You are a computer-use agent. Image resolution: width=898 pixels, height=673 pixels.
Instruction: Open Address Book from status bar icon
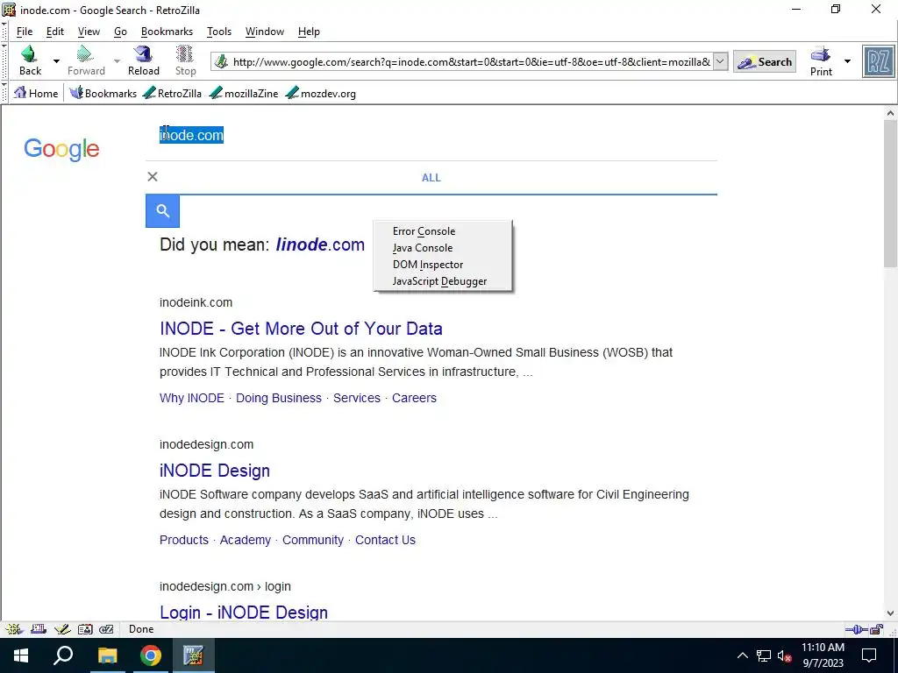click(x=85, y=629)
